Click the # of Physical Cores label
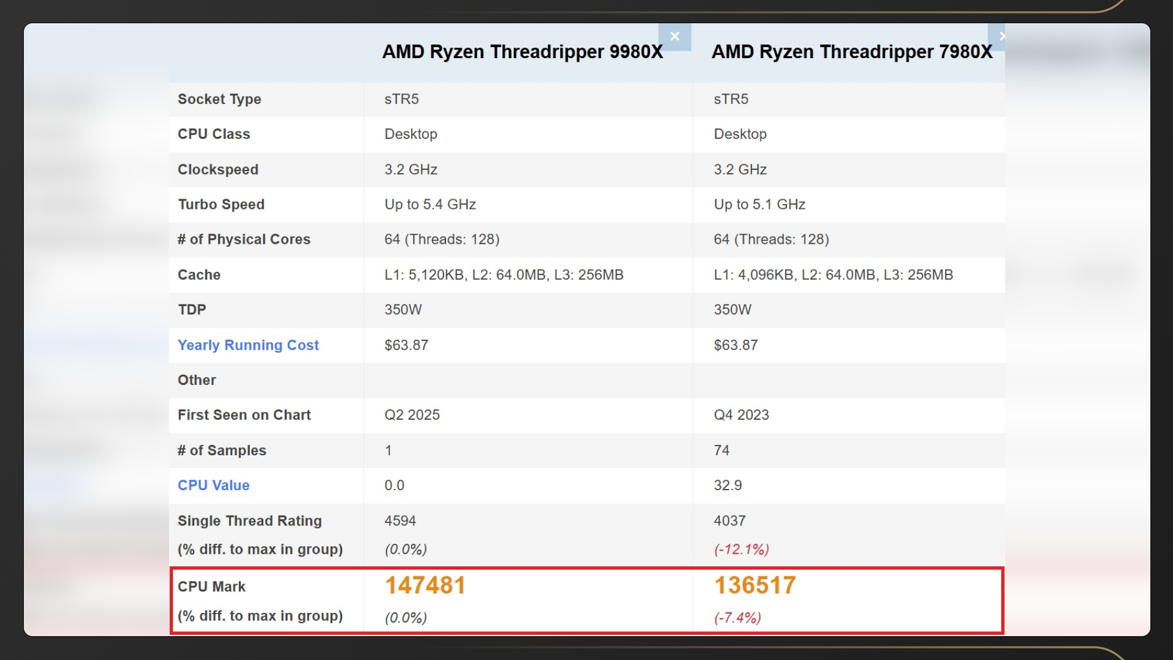Image resolution: width=1173 pixels, height=660 pixels. point(244,240)
